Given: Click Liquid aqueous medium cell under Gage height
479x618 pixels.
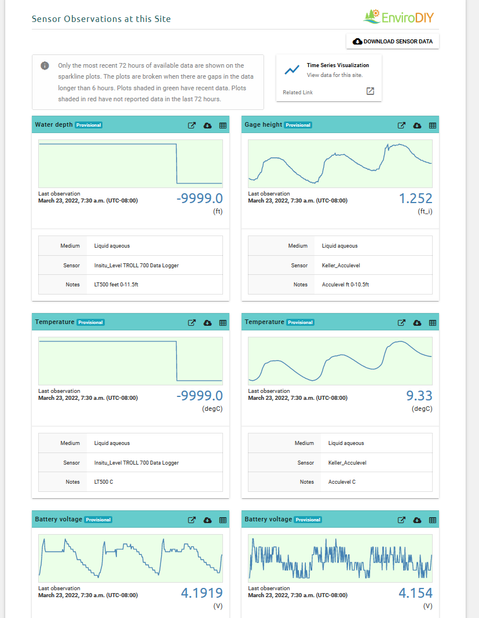Looking at the screenshot, I should pyautogui.click(x=373, y=245).
